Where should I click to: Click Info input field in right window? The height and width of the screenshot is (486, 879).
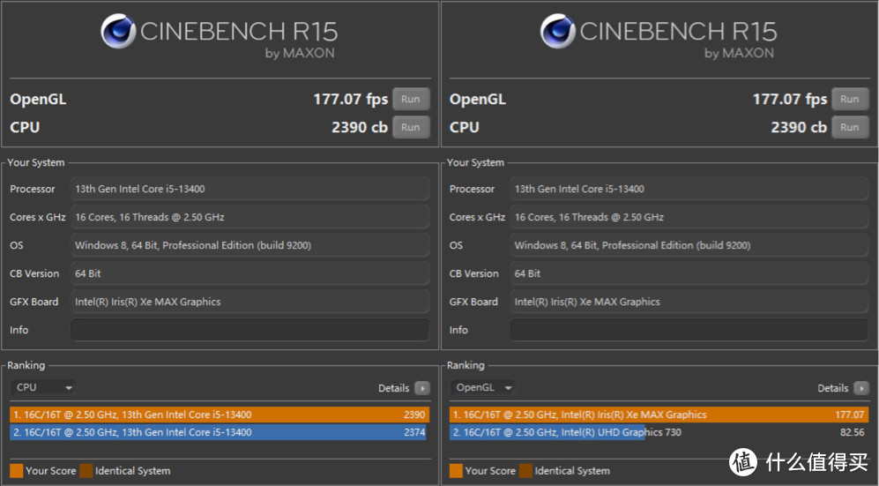[689, 330]
